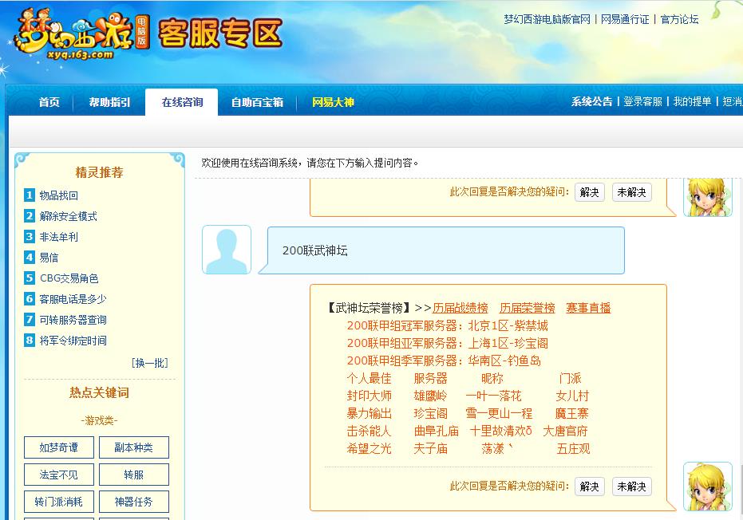Click the 如梦奇谭 keyword button
This screenshot has height=520, width=743.
(59, 447)
